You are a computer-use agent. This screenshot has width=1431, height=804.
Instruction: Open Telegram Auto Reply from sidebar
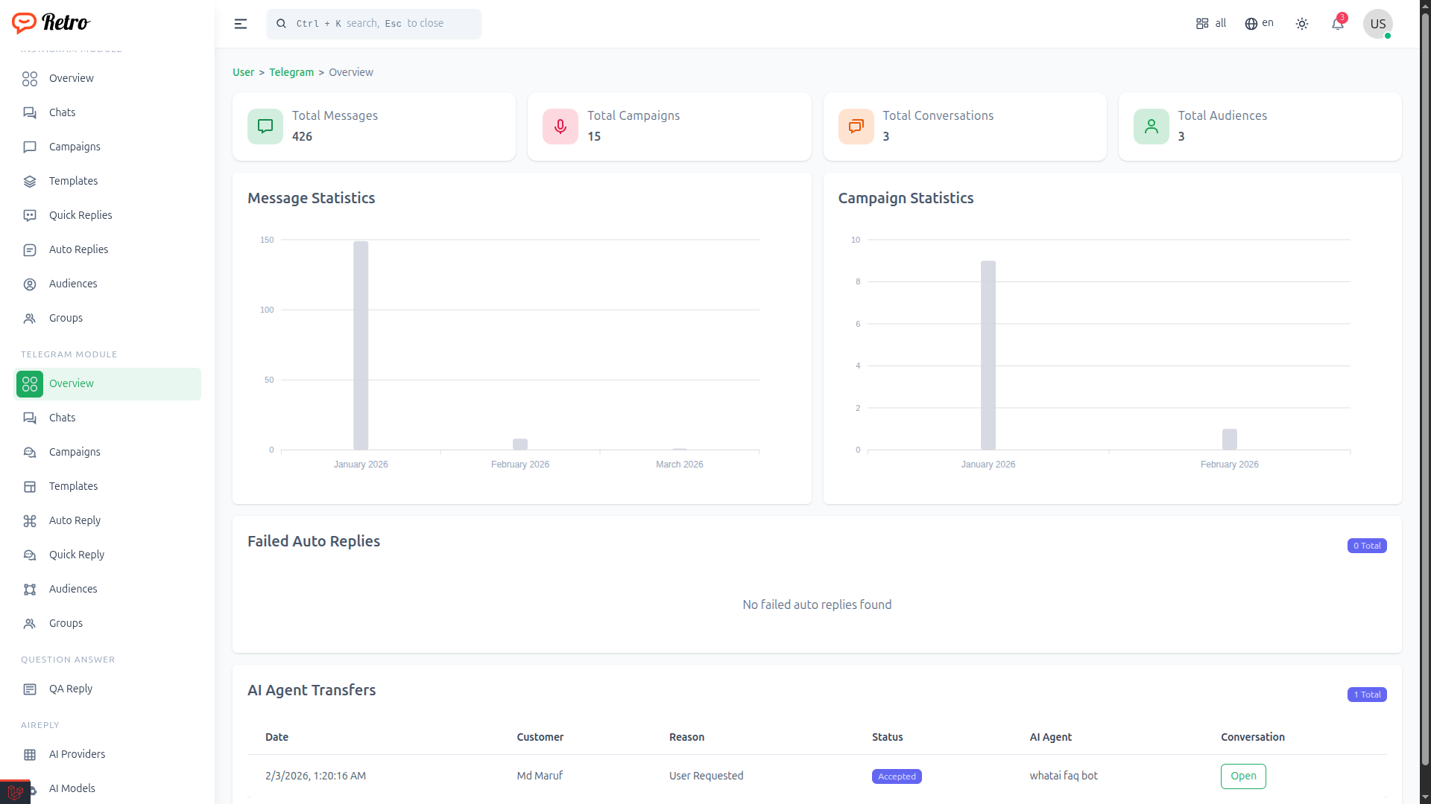pos(75,520)
